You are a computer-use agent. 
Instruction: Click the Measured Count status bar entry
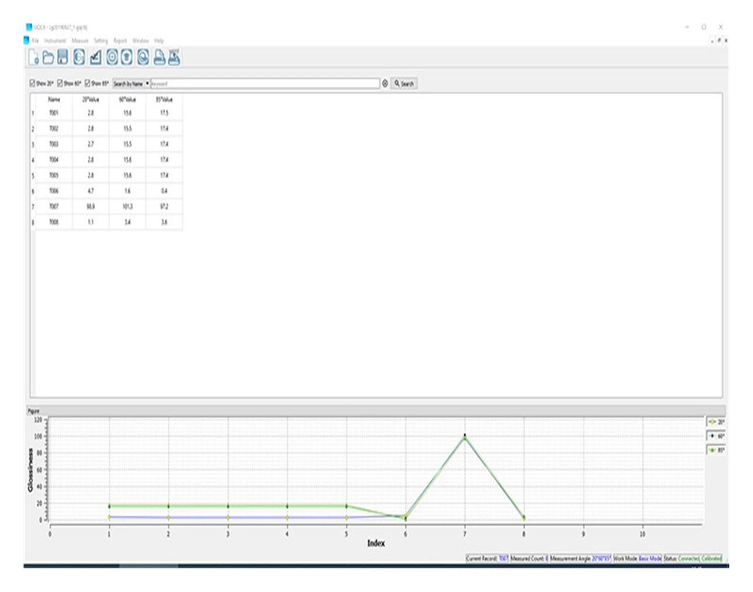pyautogui.click(x=529, y=559)
